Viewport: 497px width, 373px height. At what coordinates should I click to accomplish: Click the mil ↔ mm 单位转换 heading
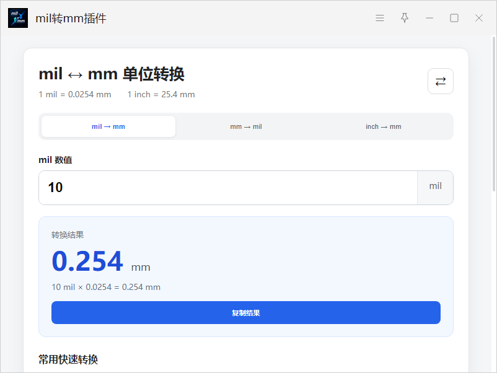[x=112, y=74]
